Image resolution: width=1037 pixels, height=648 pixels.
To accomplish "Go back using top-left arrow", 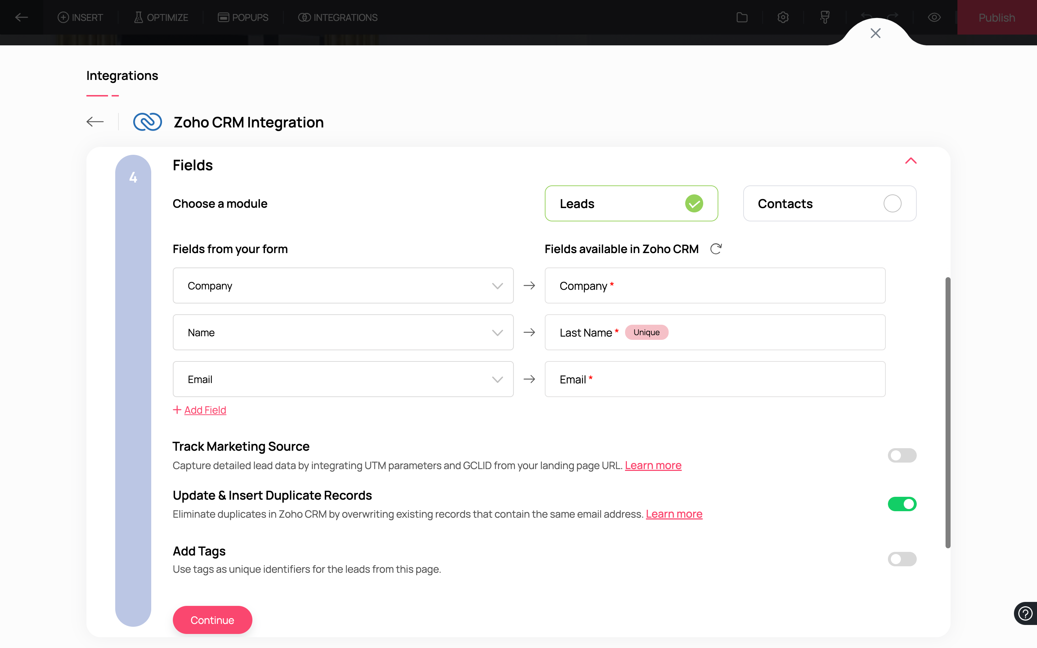I will [x=22, y=18].
